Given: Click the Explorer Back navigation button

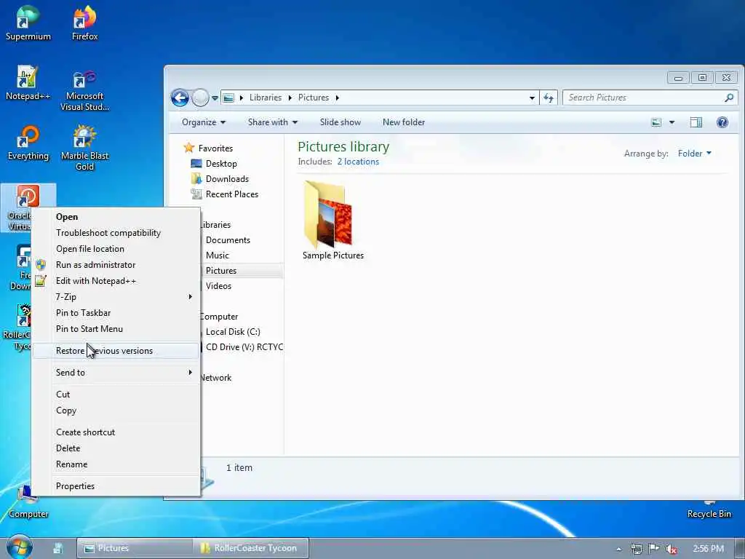Looking at the screenshot, I should click(180, 98).
